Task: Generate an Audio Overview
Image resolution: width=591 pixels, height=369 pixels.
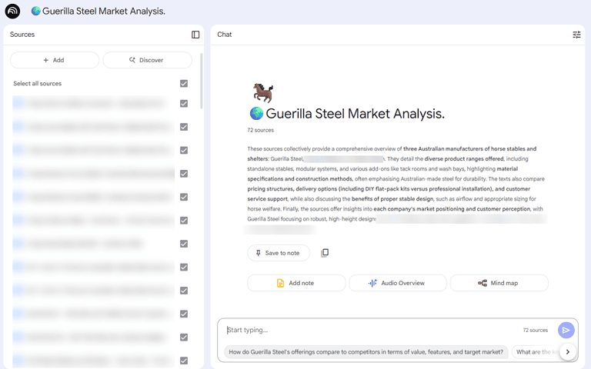Action: [397, 283]
